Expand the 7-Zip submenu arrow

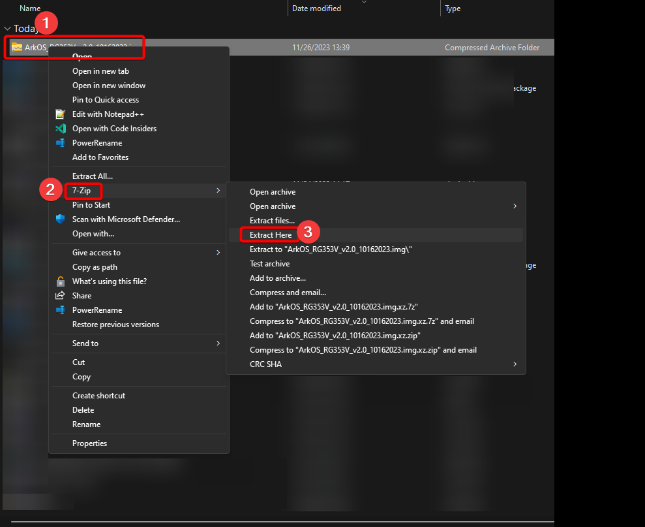coord(218,191)
